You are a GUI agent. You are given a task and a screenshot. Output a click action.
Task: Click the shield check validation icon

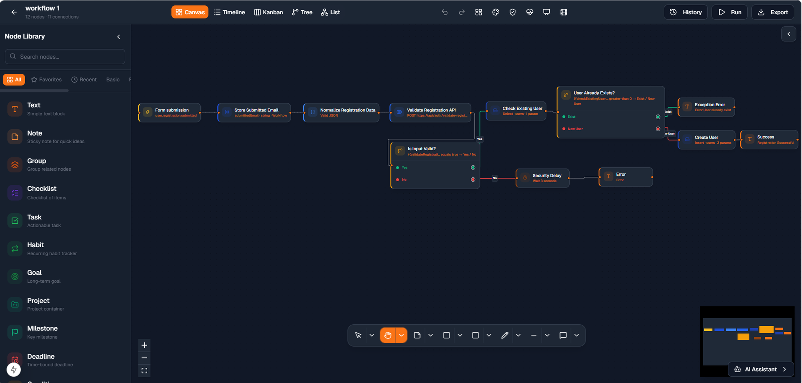point(513,12)
